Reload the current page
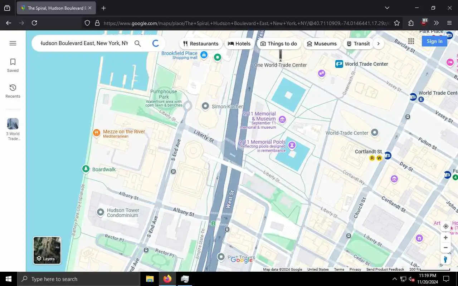 [x=34, y=23]
